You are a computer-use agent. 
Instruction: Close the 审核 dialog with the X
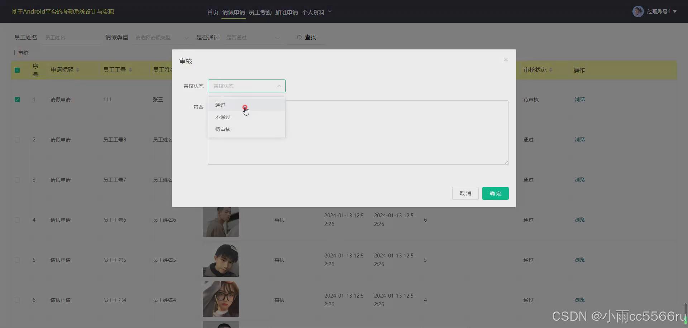pos(506,59)
